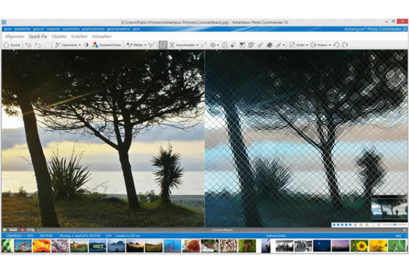409x274 pixels.
Task: Click the original photo on the left
Action: [x=103, y=138]
